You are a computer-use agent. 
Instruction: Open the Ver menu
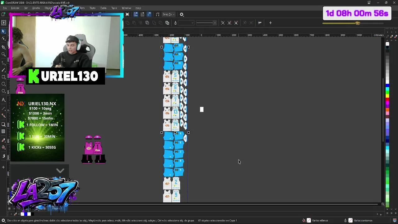coord(26,8)
